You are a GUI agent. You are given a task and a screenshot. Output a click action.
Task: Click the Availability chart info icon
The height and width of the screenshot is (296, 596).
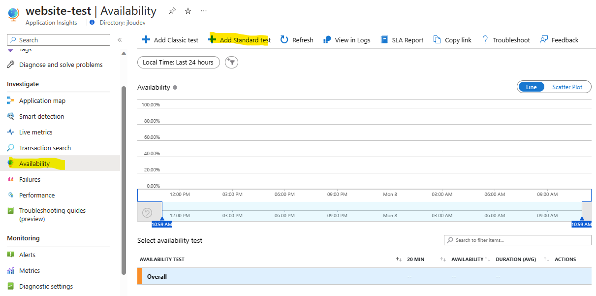tap(175, 87)
